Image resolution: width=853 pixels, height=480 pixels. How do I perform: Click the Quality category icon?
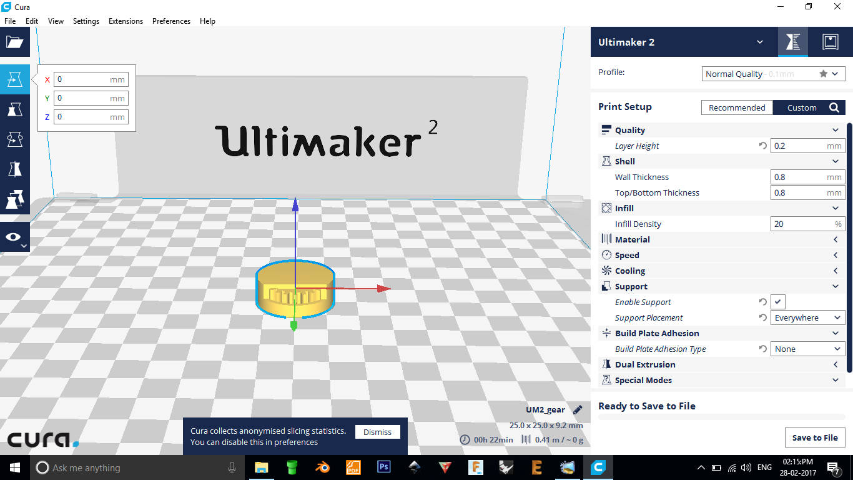pyautogui.click(x=606, y=130)
